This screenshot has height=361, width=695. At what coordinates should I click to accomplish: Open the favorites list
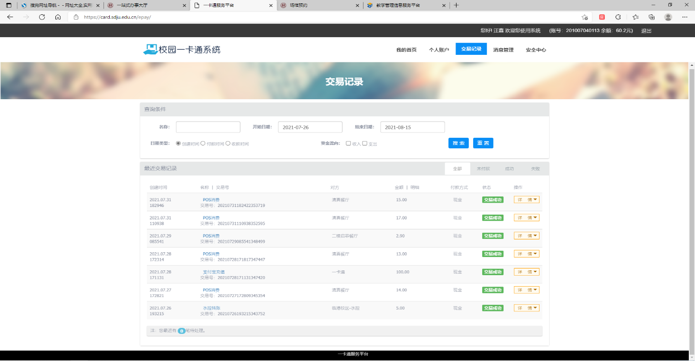635,17
